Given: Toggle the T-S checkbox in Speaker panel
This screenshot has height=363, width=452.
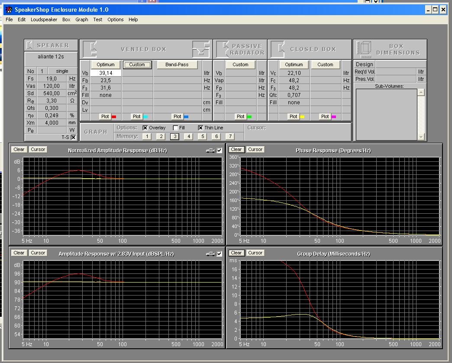Looking at the screenshot, I should 73,137.
